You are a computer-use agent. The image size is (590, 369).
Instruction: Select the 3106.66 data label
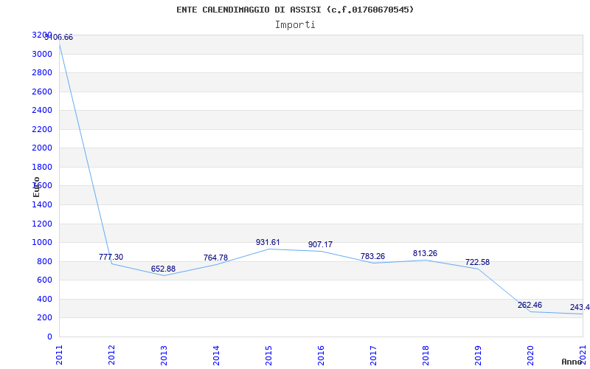coord(59,38)
